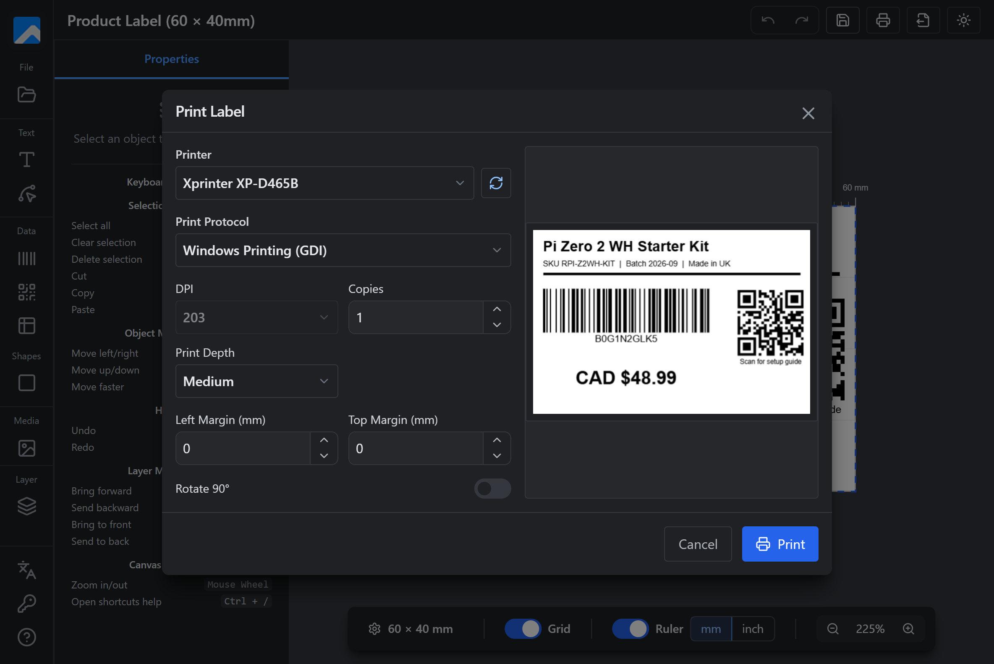Image resolution: width=994 pixels, height=664 pixels.
Task: Click the save disk icon in toolbar
Action: click(x=842, y=20)
